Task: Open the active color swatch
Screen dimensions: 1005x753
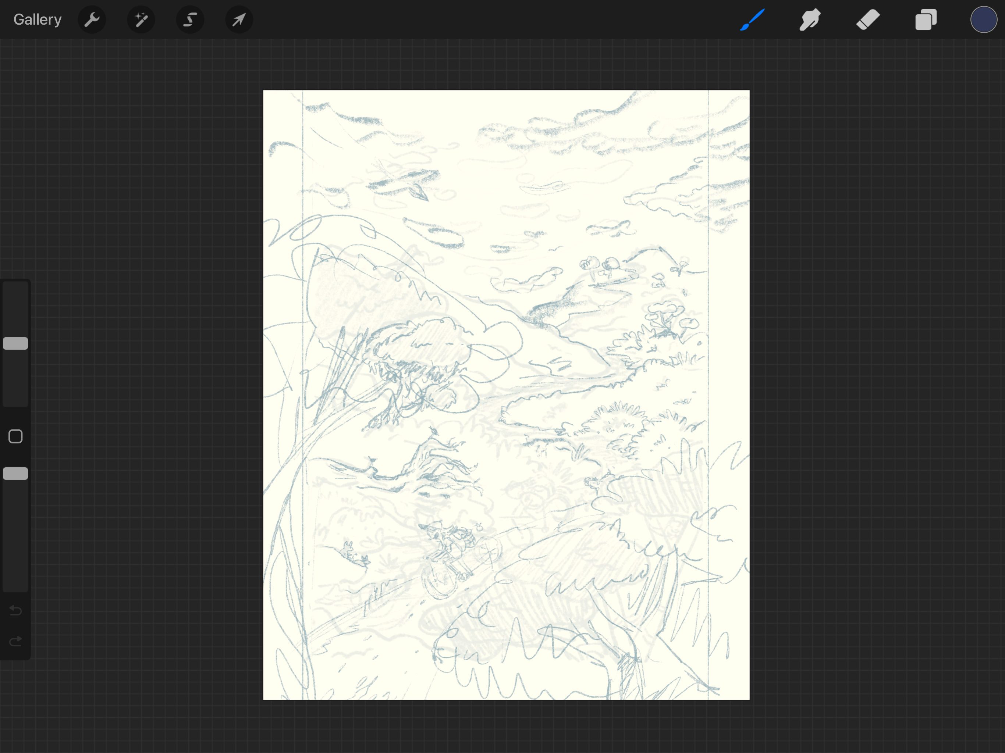Action: tap(984, 19)
